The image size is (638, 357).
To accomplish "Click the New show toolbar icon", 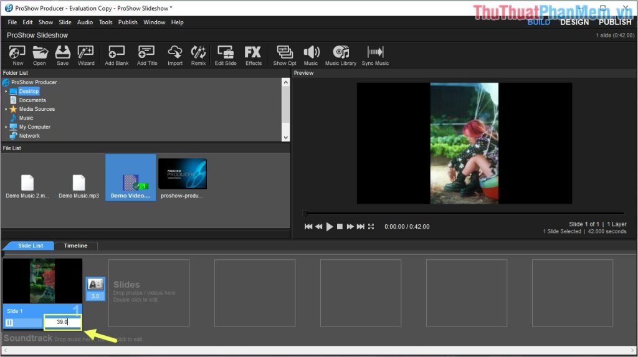I will [x=17, y=55].
